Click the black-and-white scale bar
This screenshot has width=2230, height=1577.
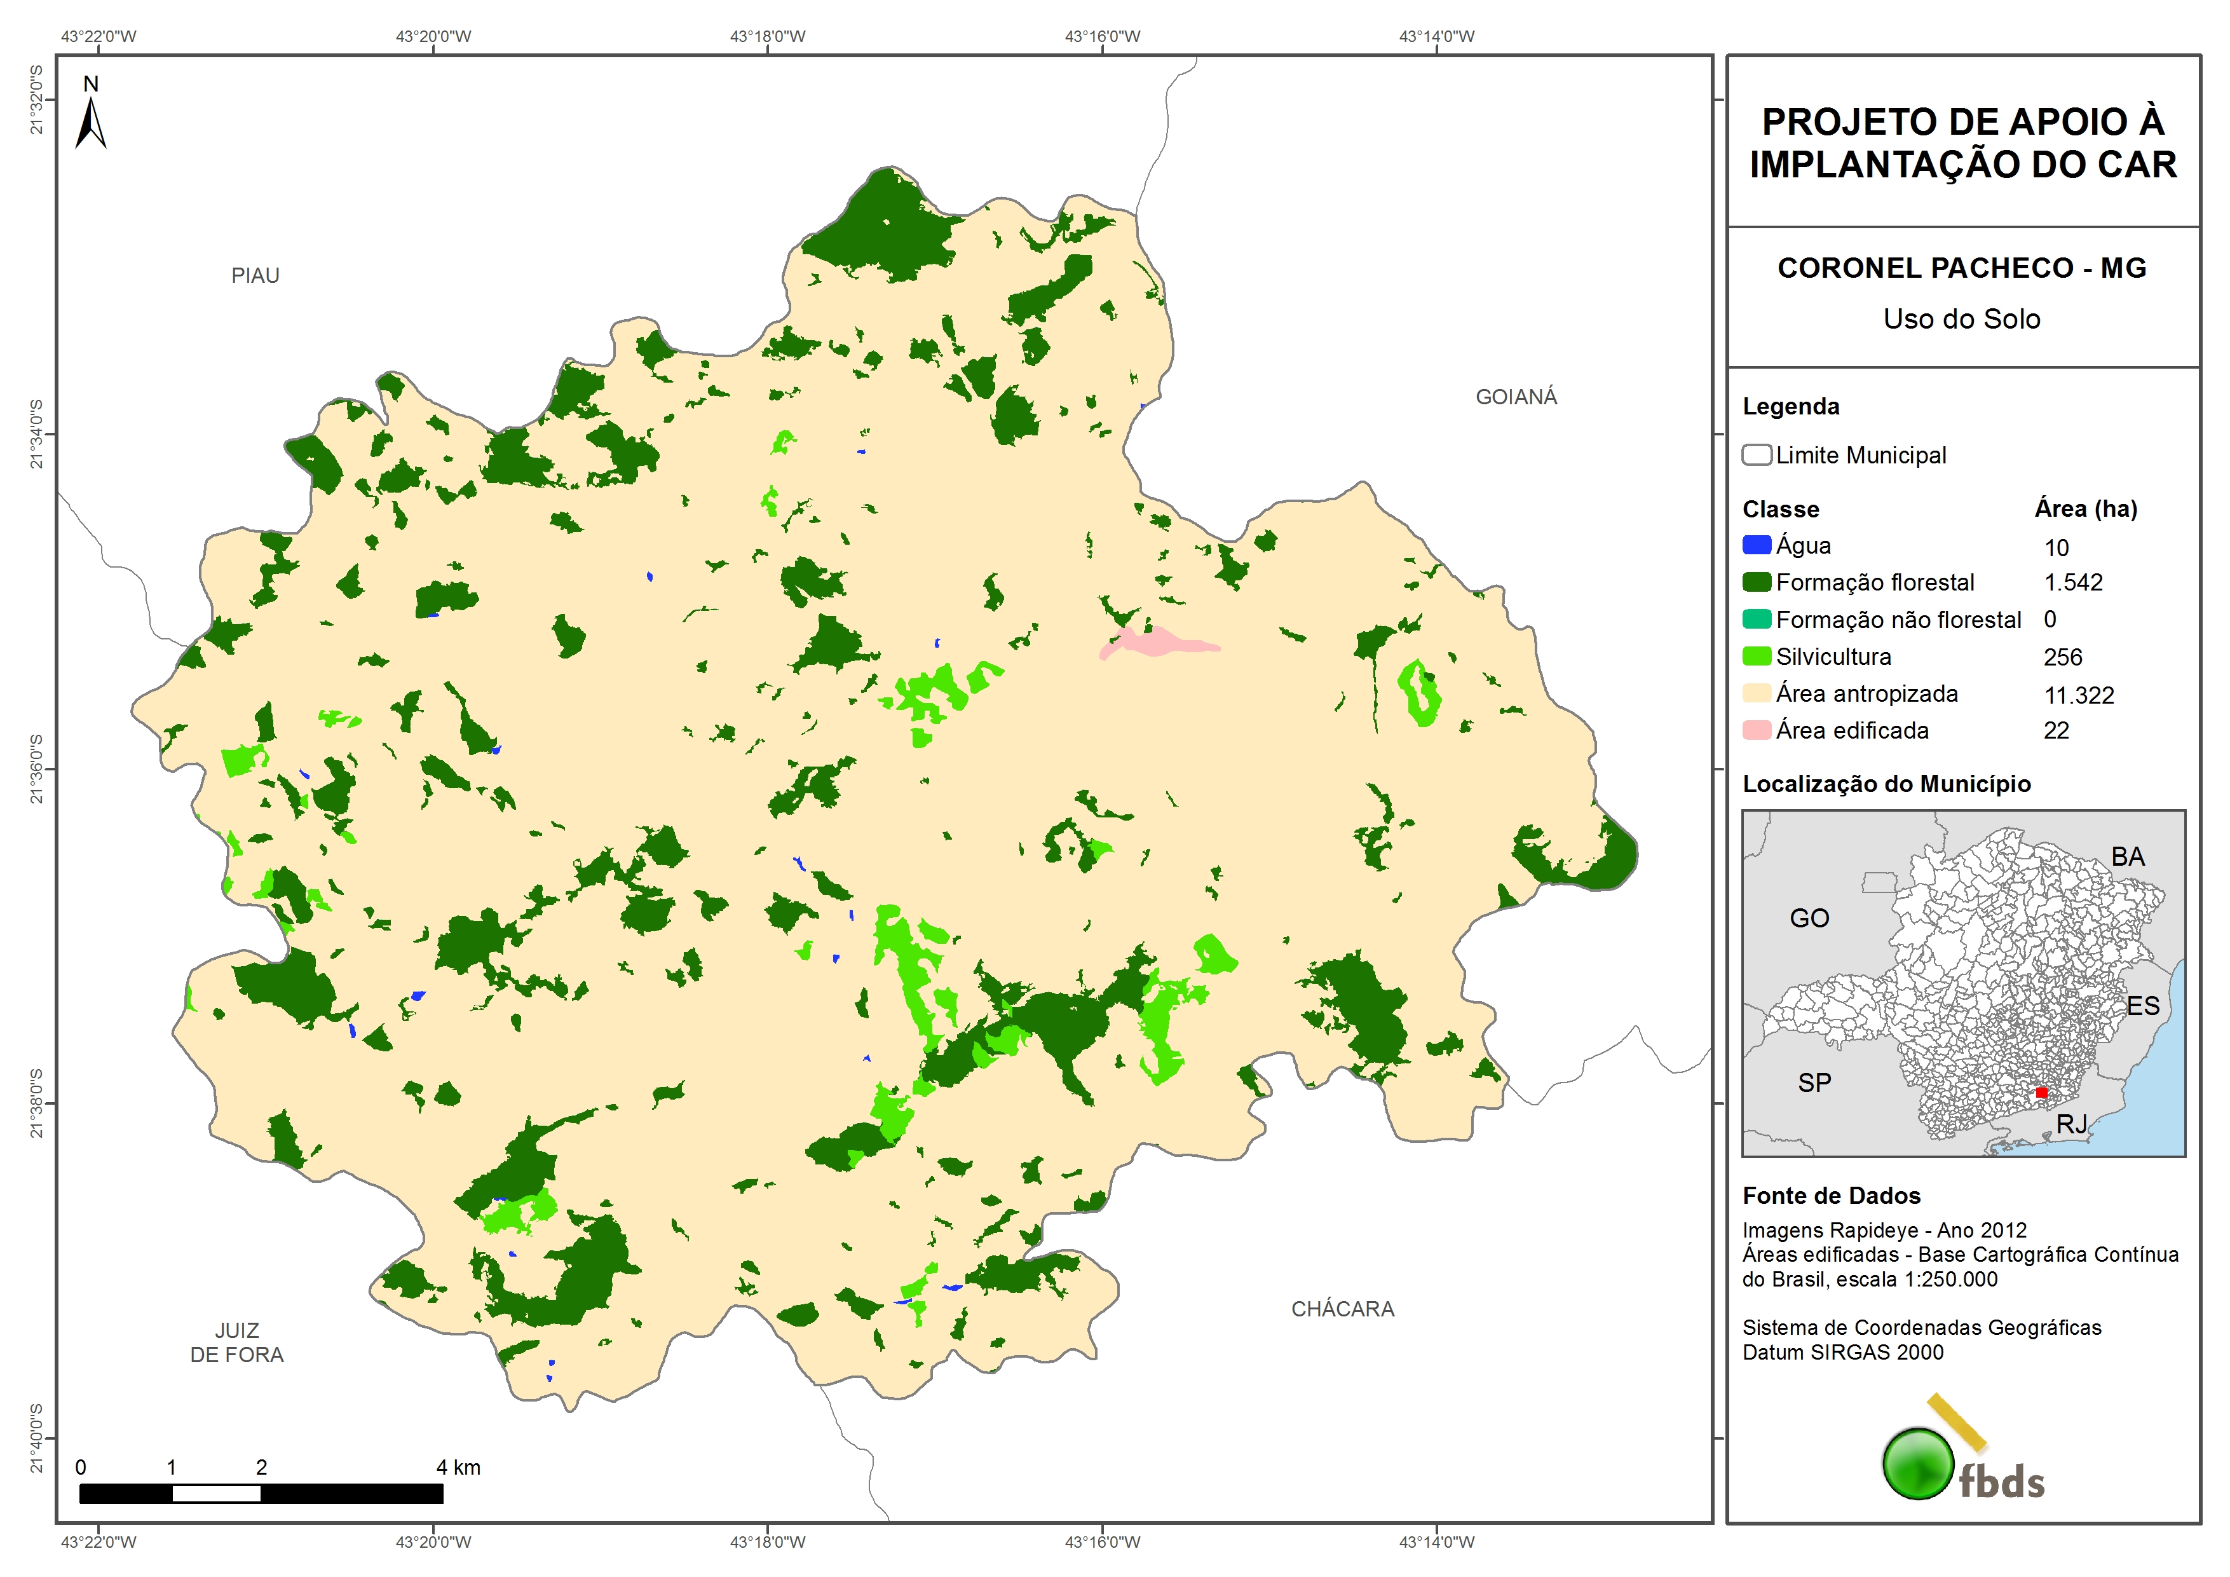(x=261, y=1494)
